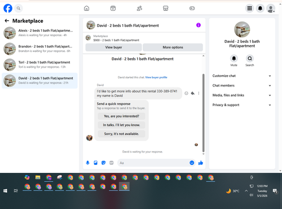282x209 pixels.
Task: Reply to David's message arrow icon
Action: [193, 93]
